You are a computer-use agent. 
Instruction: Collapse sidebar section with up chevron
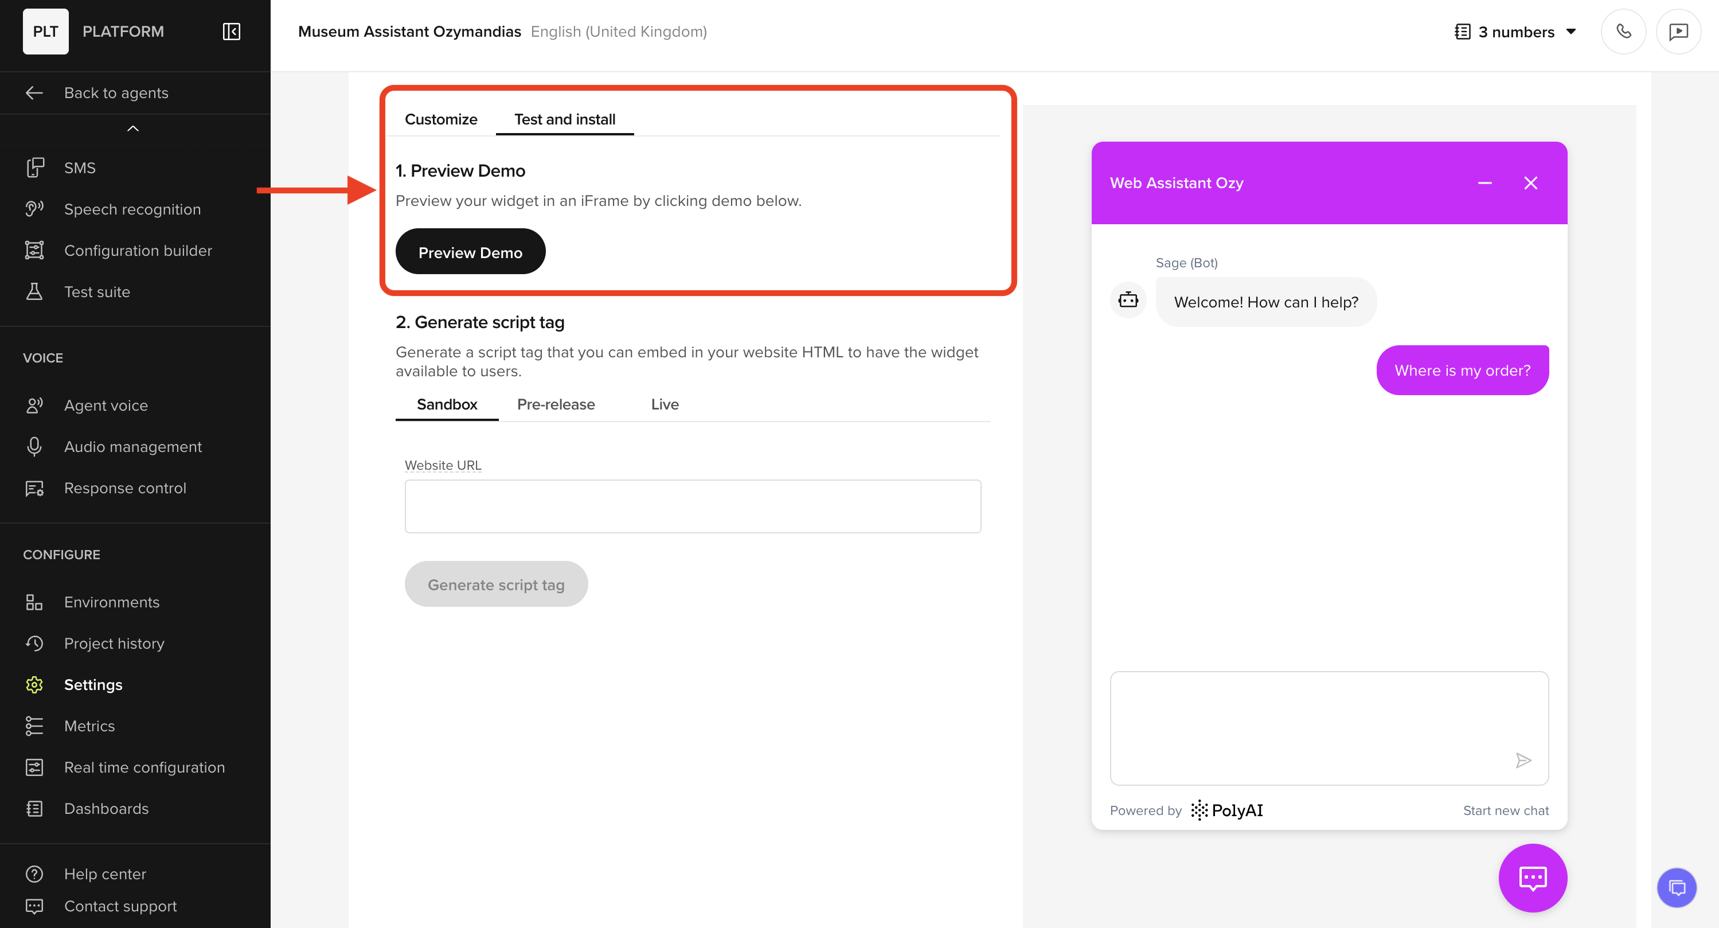[x=133, y=128]
